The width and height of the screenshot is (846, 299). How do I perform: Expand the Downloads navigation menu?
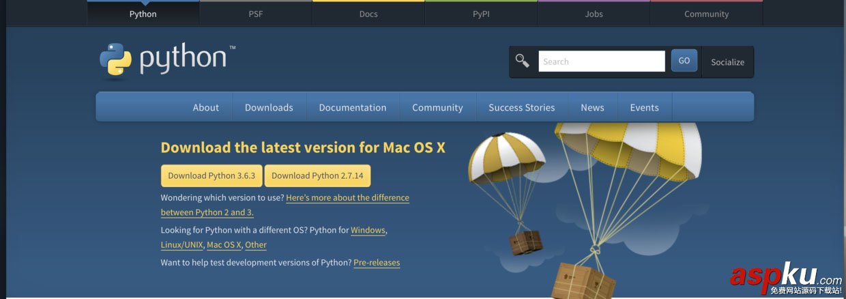click(x=269, y=108)
